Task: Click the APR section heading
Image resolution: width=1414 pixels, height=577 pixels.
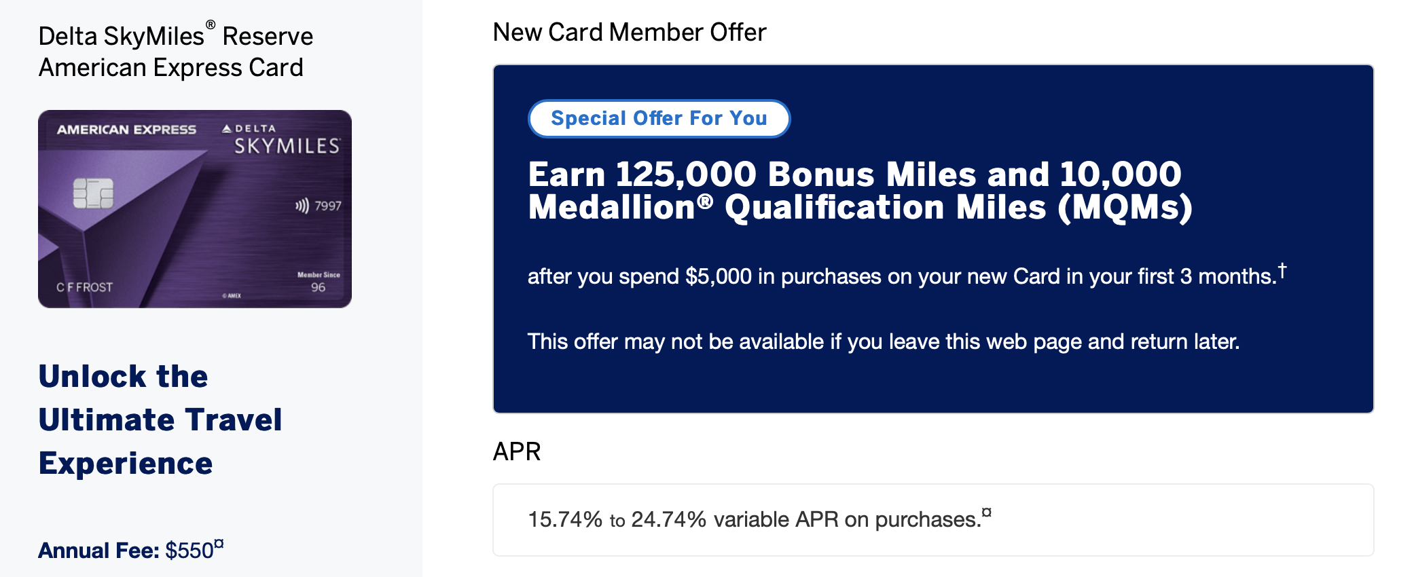Action: (517, 451)
